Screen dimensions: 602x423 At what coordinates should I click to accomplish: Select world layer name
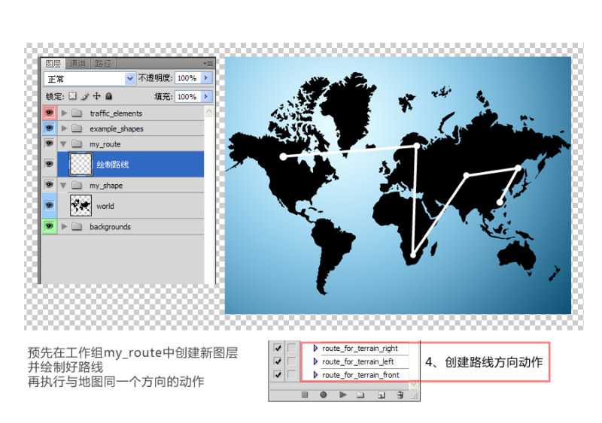click(x=105, y=206)
